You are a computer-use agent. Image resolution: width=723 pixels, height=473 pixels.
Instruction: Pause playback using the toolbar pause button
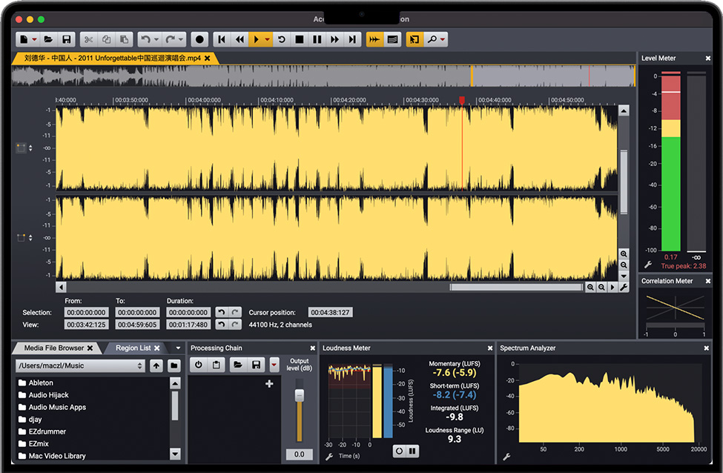[317, 39]
